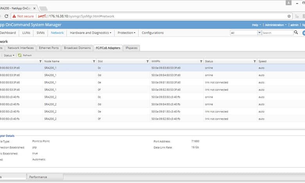Go to the Dashboard tab

(x=8, y=33)
